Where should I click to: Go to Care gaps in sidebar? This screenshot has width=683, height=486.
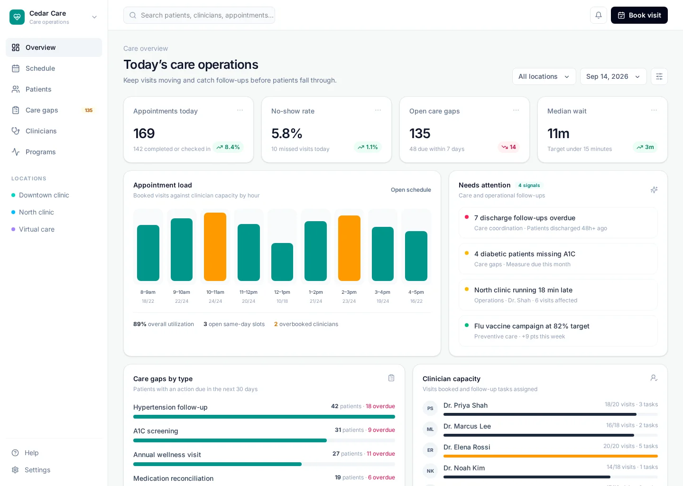tap(54, 110)
